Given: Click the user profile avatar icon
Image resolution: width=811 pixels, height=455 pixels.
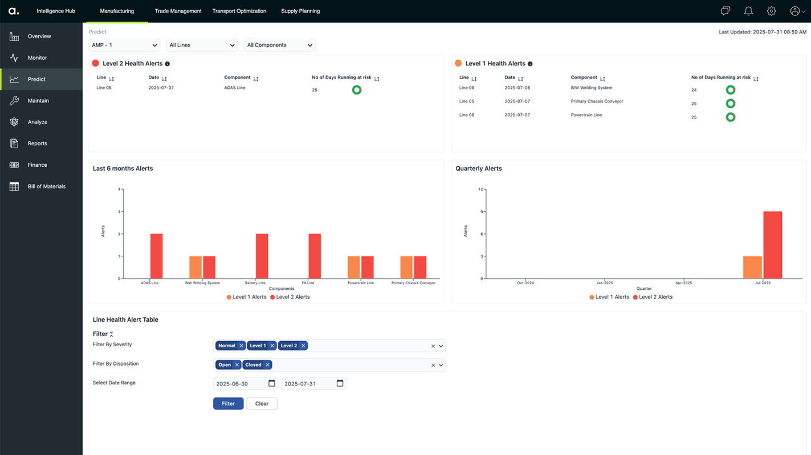Looking at the screenshot, I should [x=795, y=11].
